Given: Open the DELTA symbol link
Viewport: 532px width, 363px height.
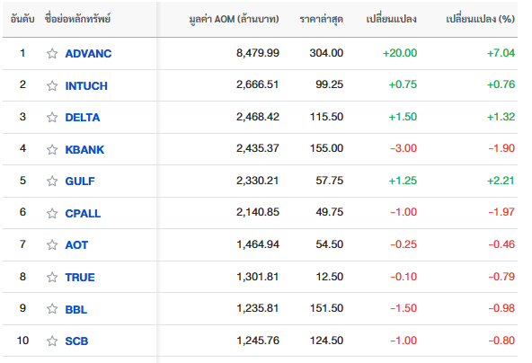Looking at the screenshot, I should point(83,118).
